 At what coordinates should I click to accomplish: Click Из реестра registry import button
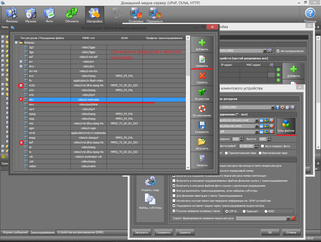[202, 94]
